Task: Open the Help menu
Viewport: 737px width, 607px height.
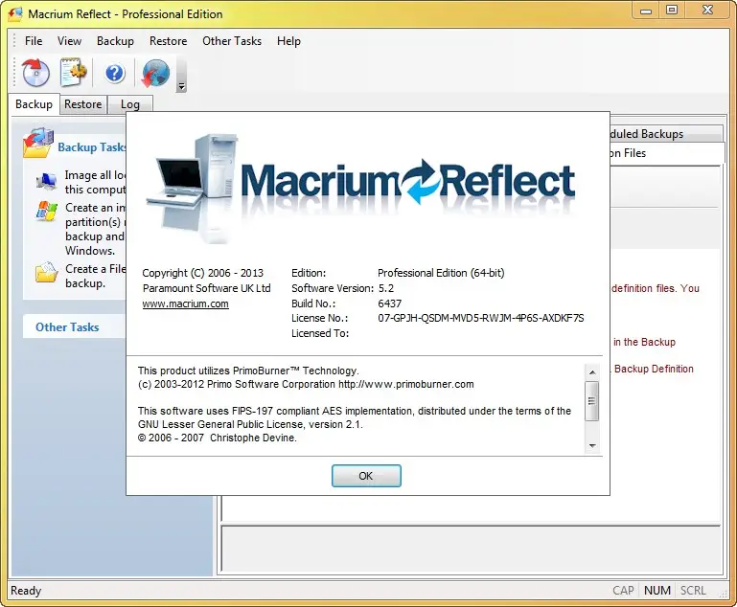Action: [288, 41]
